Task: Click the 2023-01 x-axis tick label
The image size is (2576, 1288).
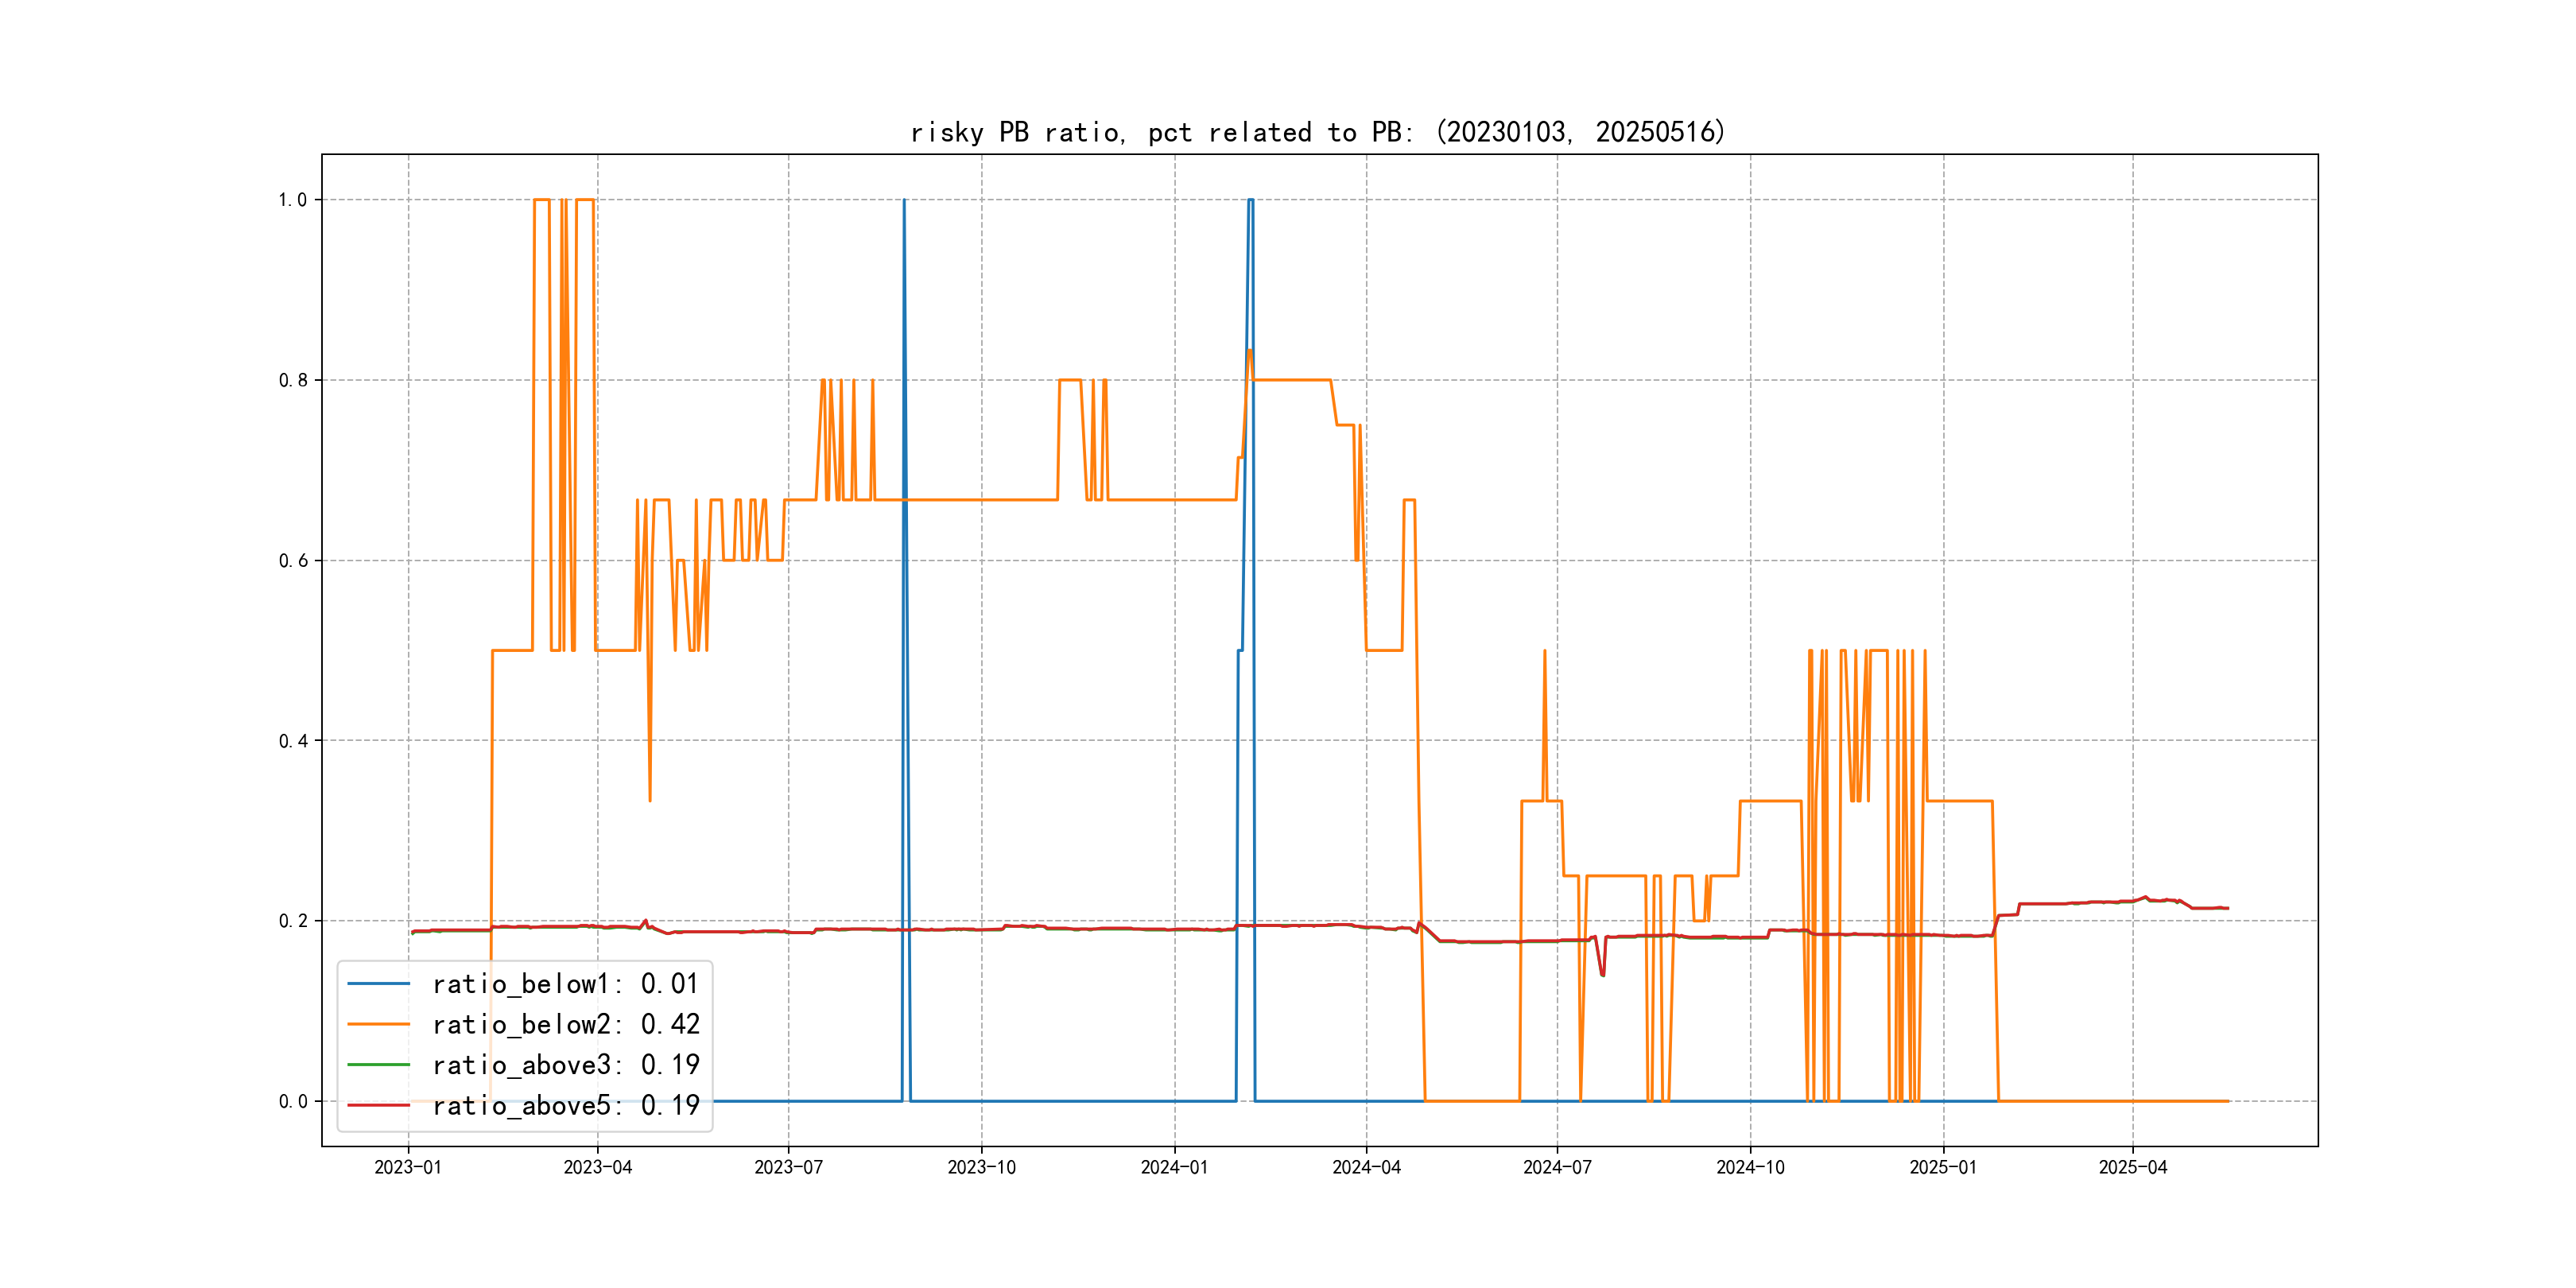Action: point(408,1167)
